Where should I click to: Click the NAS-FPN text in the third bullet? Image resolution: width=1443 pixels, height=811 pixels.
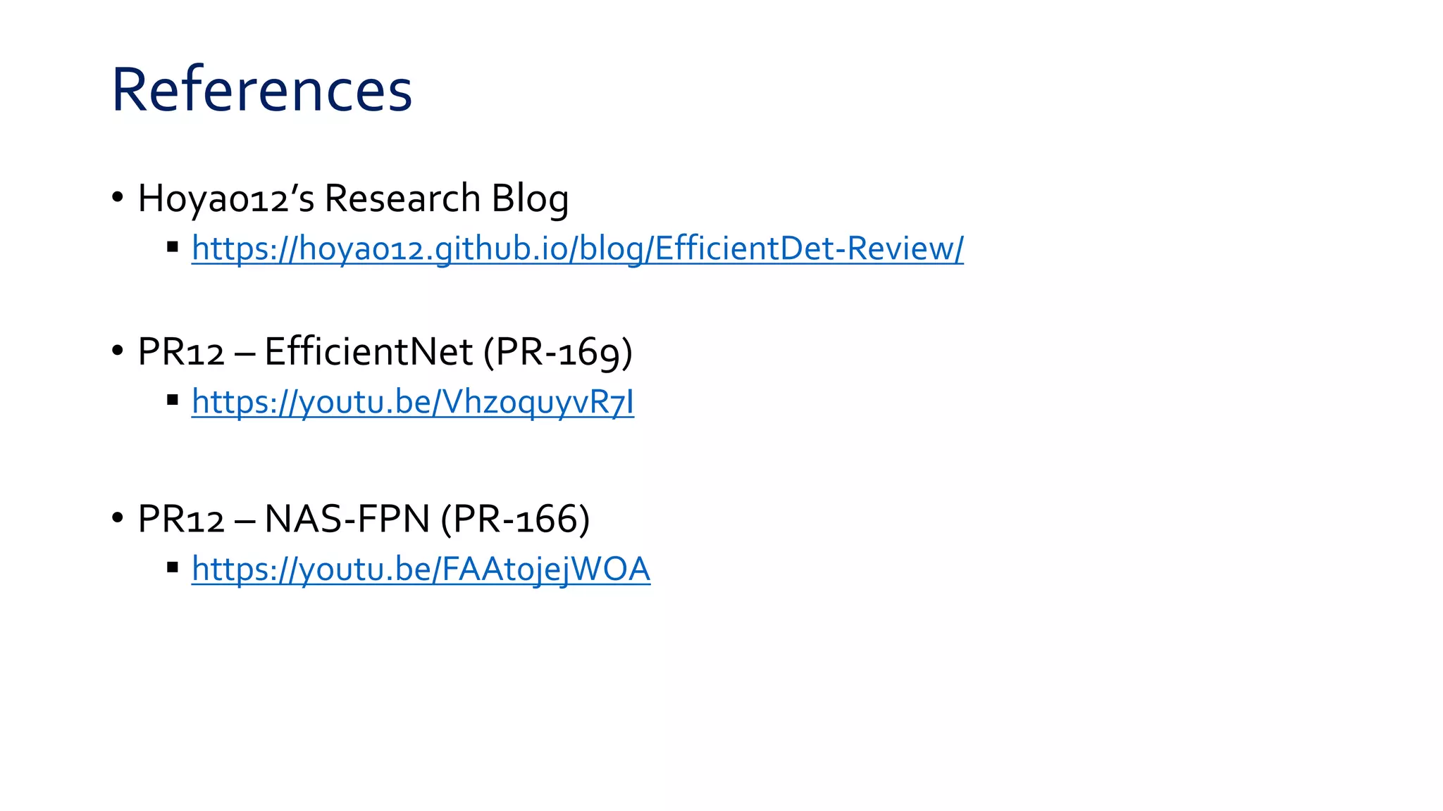tap(347, 519)
